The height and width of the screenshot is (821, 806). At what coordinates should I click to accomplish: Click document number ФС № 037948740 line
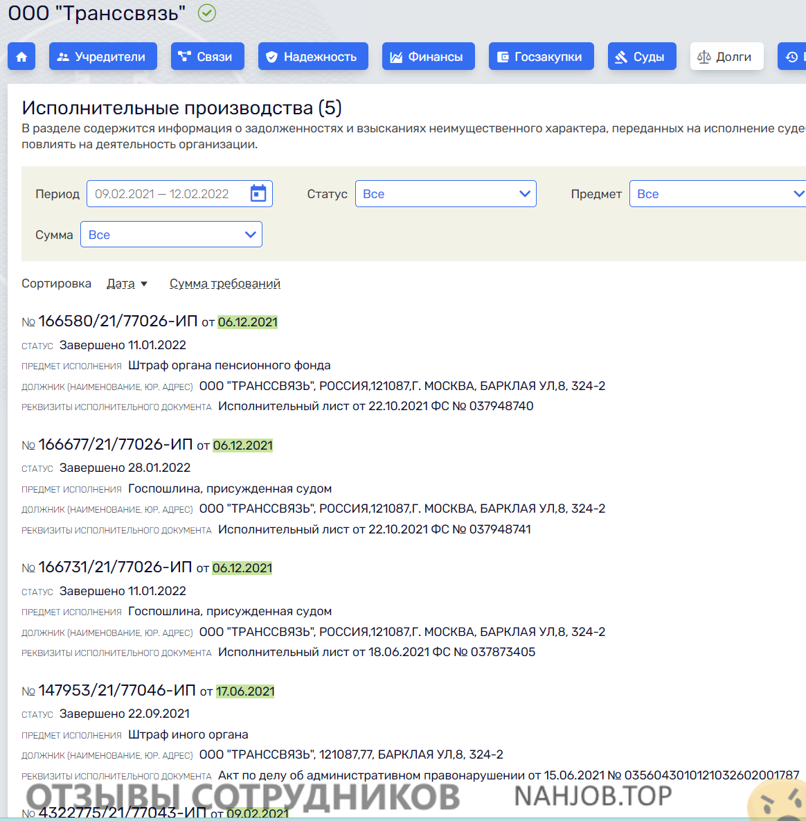pos(376,406)
